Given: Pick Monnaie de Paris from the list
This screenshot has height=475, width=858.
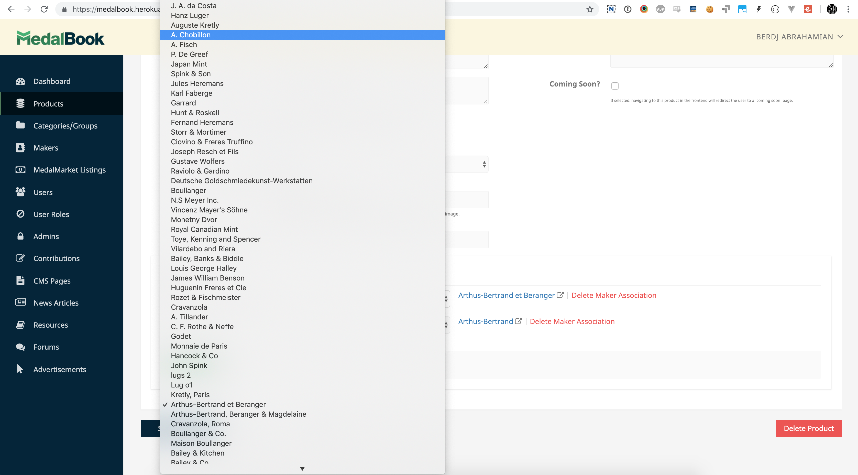Looking at the screenshot, I should (302, 346).
